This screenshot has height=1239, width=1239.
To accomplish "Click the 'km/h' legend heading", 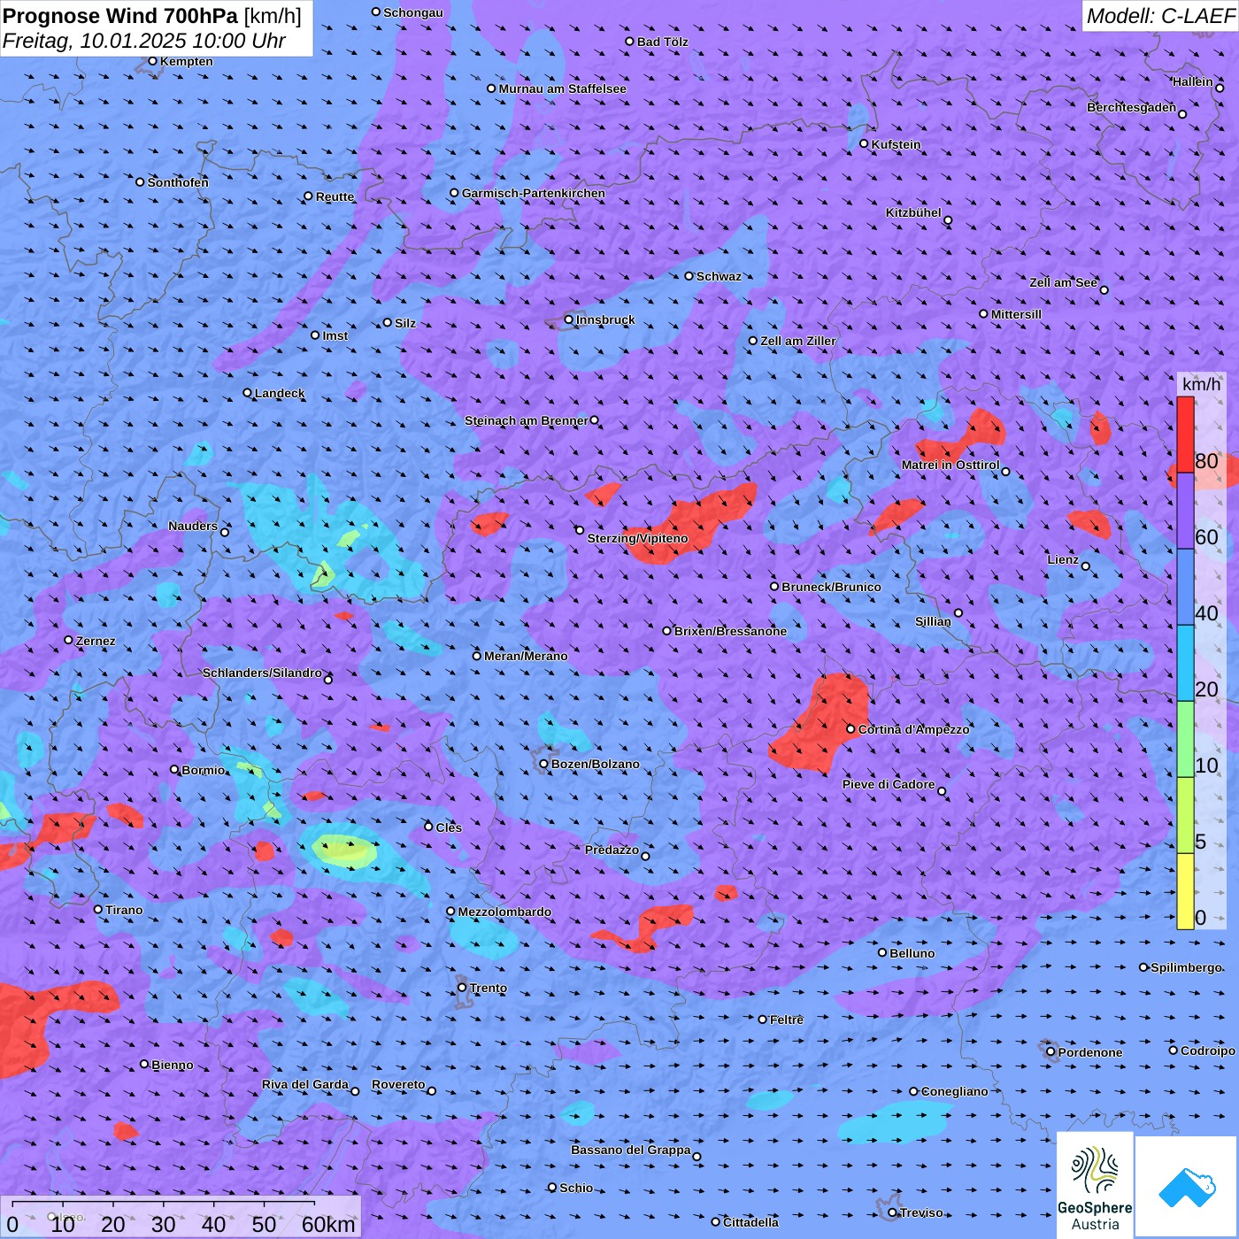I will tap(1201, 384).
